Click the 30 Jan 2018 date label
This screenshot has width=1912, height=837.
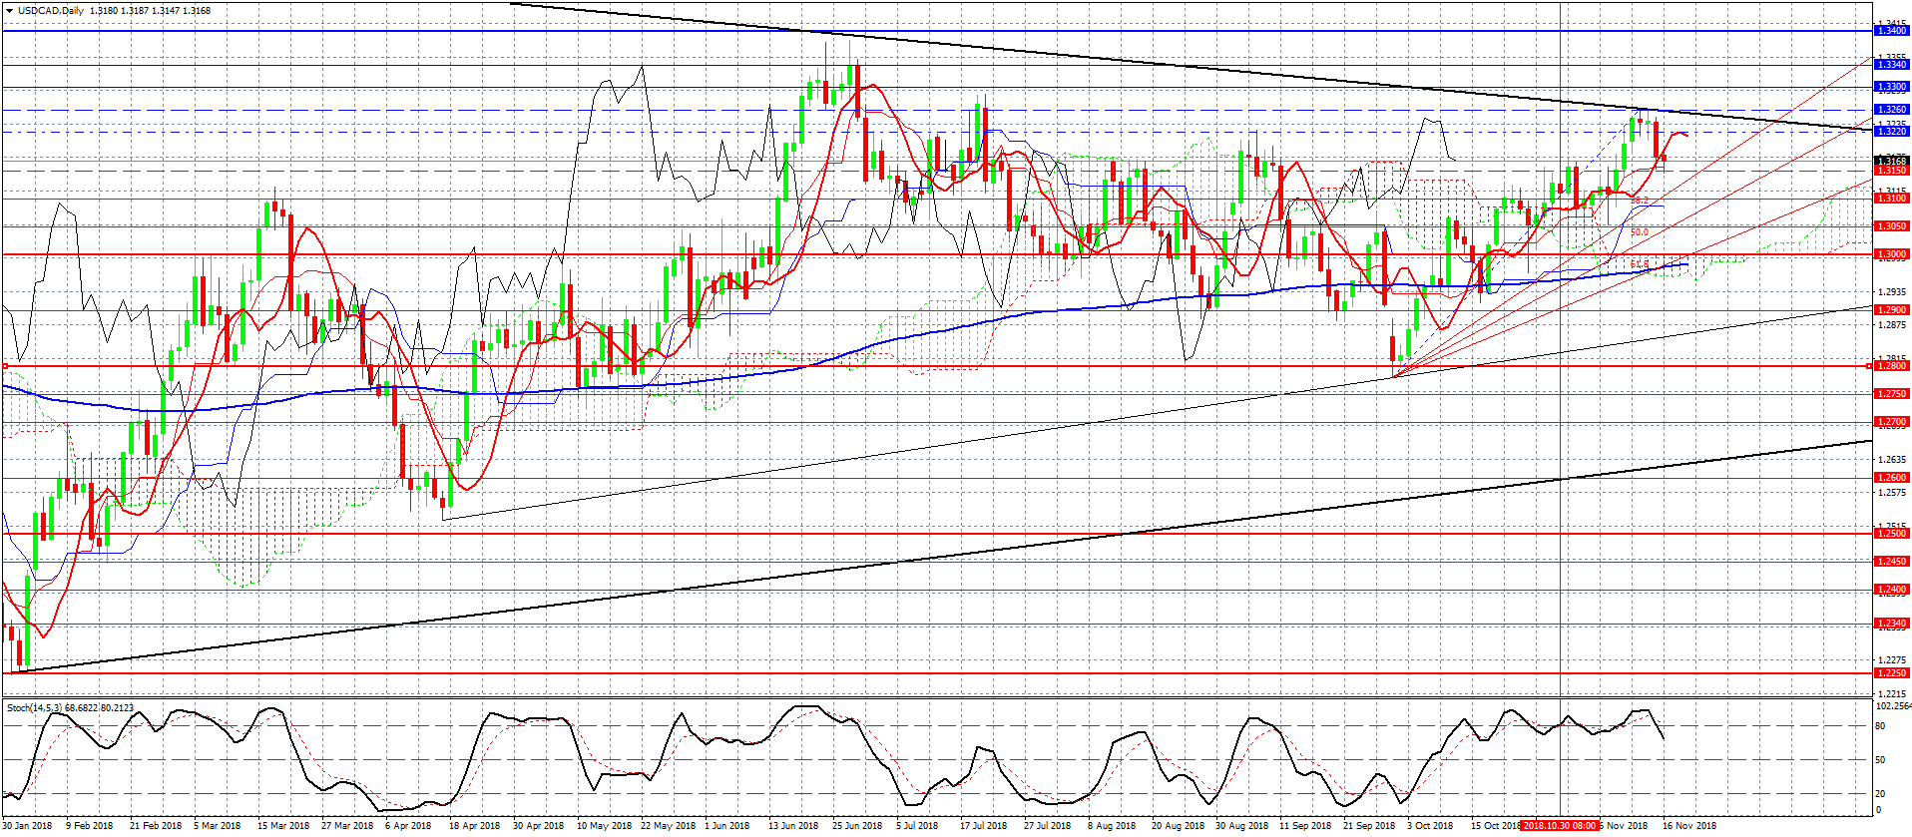(x=27, y=826)
